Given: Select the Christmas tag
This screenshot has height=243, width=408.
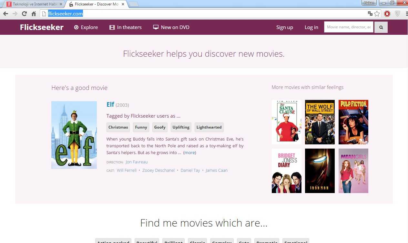Looking at the screenshot, I should [x=118, y=127].
